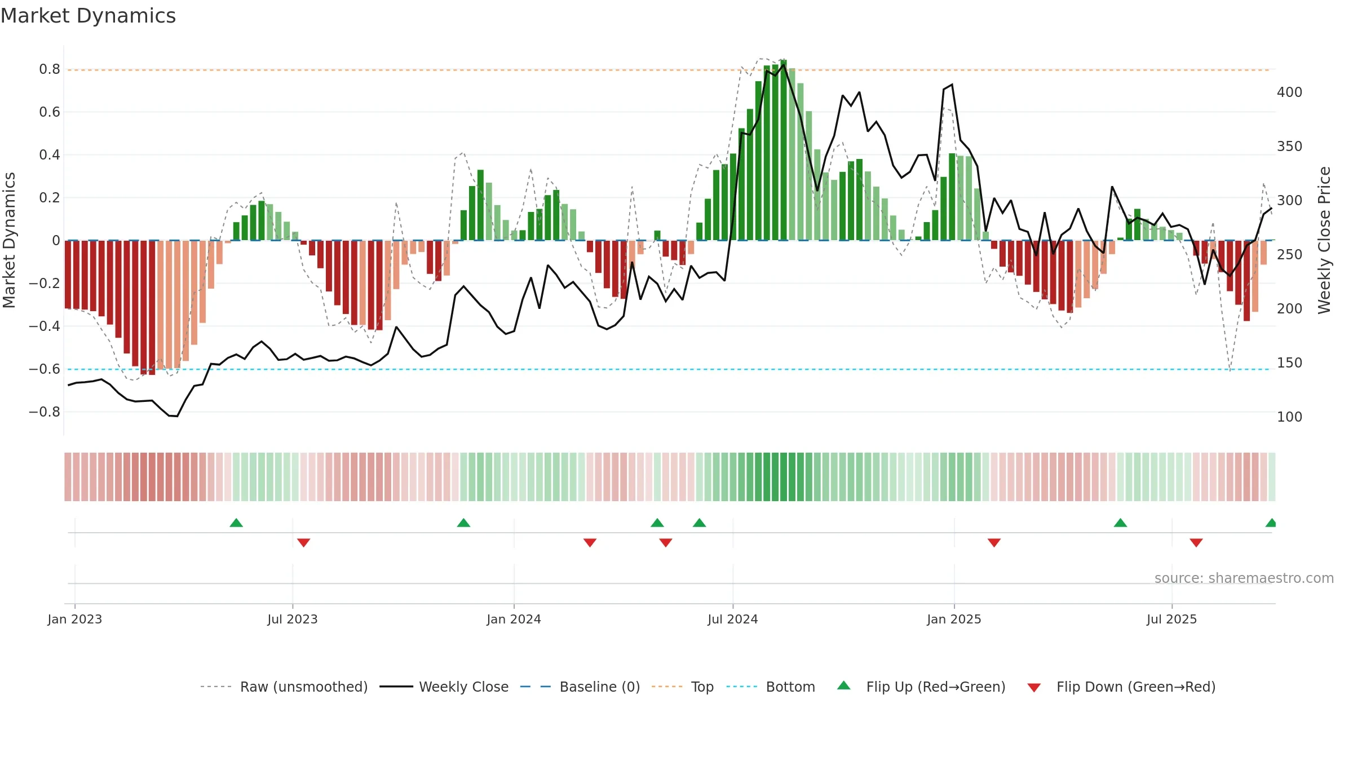Image resolution: width=1353 pixels, height=761 pixels.
Task: Click the Market Dynamics vertical axis title
Action: click(9, 240)
